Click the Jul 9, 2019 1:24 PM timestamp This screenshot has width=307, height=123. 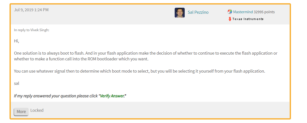[x=31, y=10]
